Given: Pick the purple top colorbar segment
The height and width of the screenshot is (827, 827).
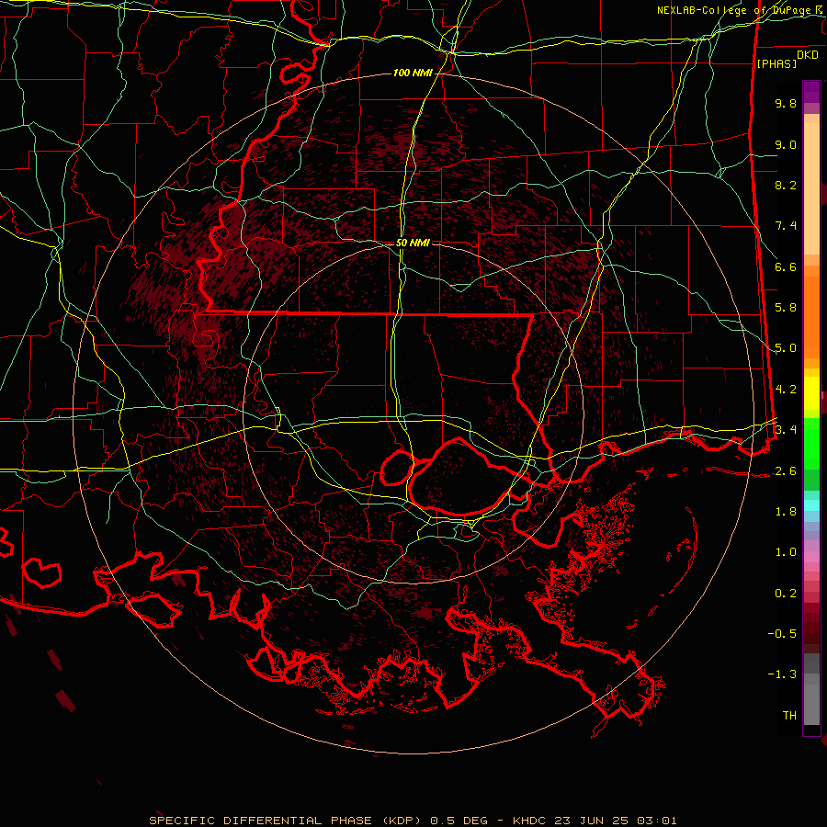Looking at the screenshot, I should 811,92.
